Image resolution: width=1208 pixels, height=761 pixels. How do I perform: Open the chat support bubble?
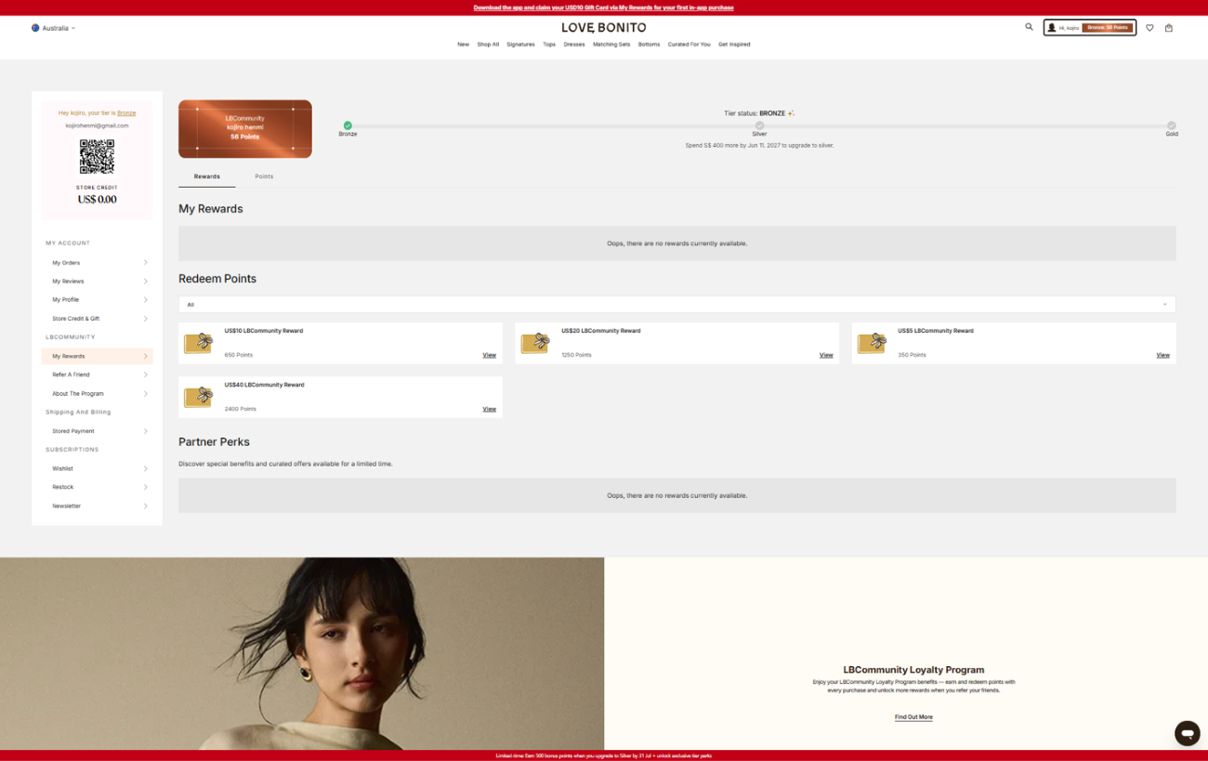coord(1187,732)
